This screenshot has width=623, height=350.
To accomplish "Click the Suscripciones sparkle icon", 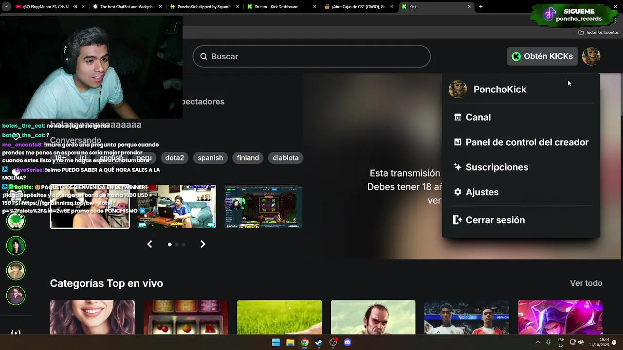I will [458, 167].
